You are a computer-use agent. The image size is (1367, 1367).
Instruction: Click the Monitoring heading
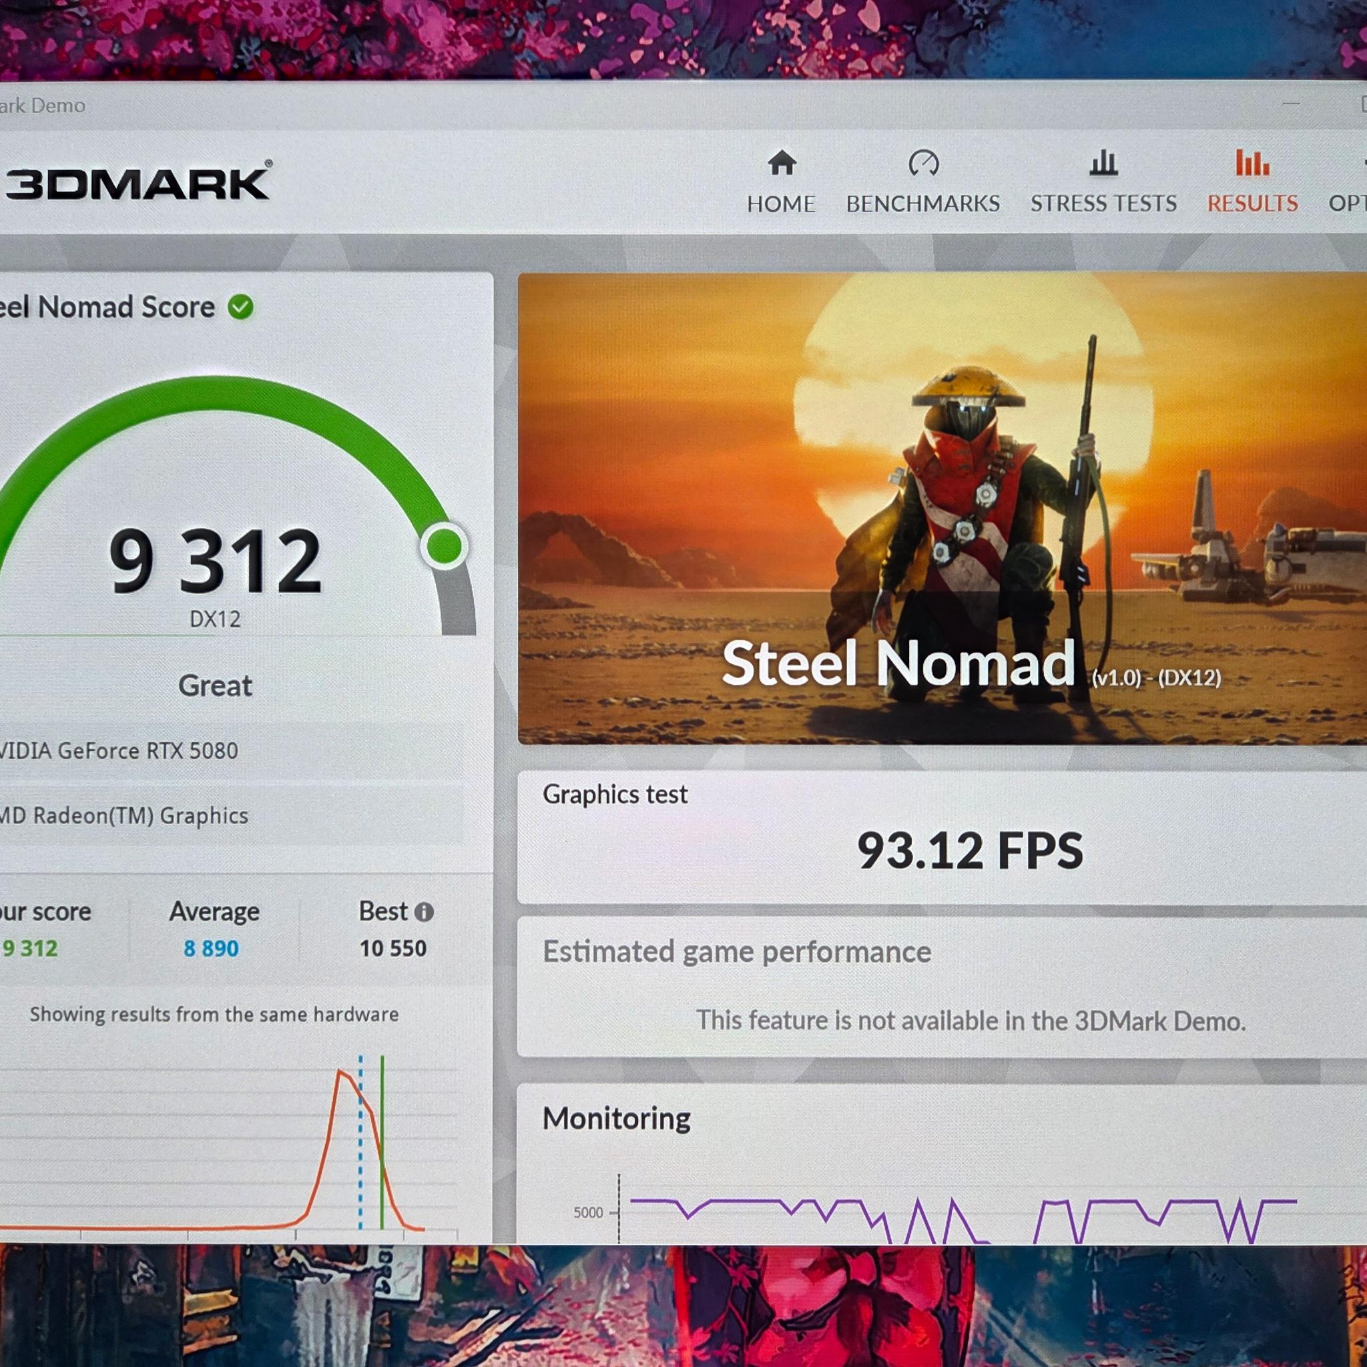tap(616, 1119)
